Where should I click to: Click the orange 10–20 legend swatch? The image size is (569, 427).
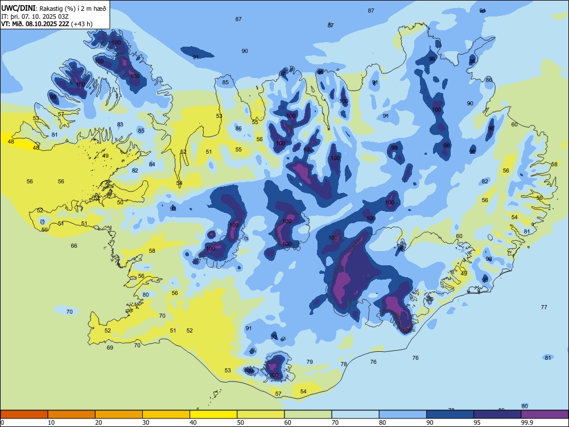pyautogui.click(x=72, y=414)
